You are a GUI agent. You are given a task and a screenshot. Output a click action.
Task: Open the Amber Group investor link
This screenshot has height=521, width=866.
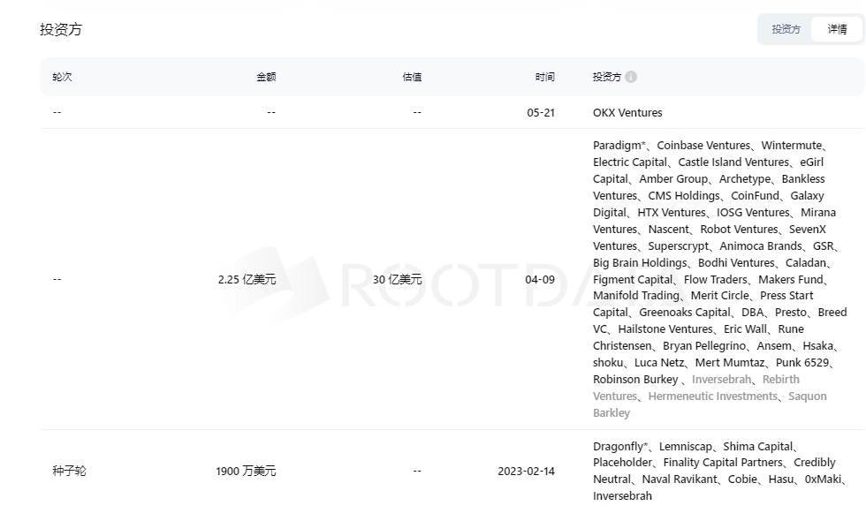coord(673,178)
